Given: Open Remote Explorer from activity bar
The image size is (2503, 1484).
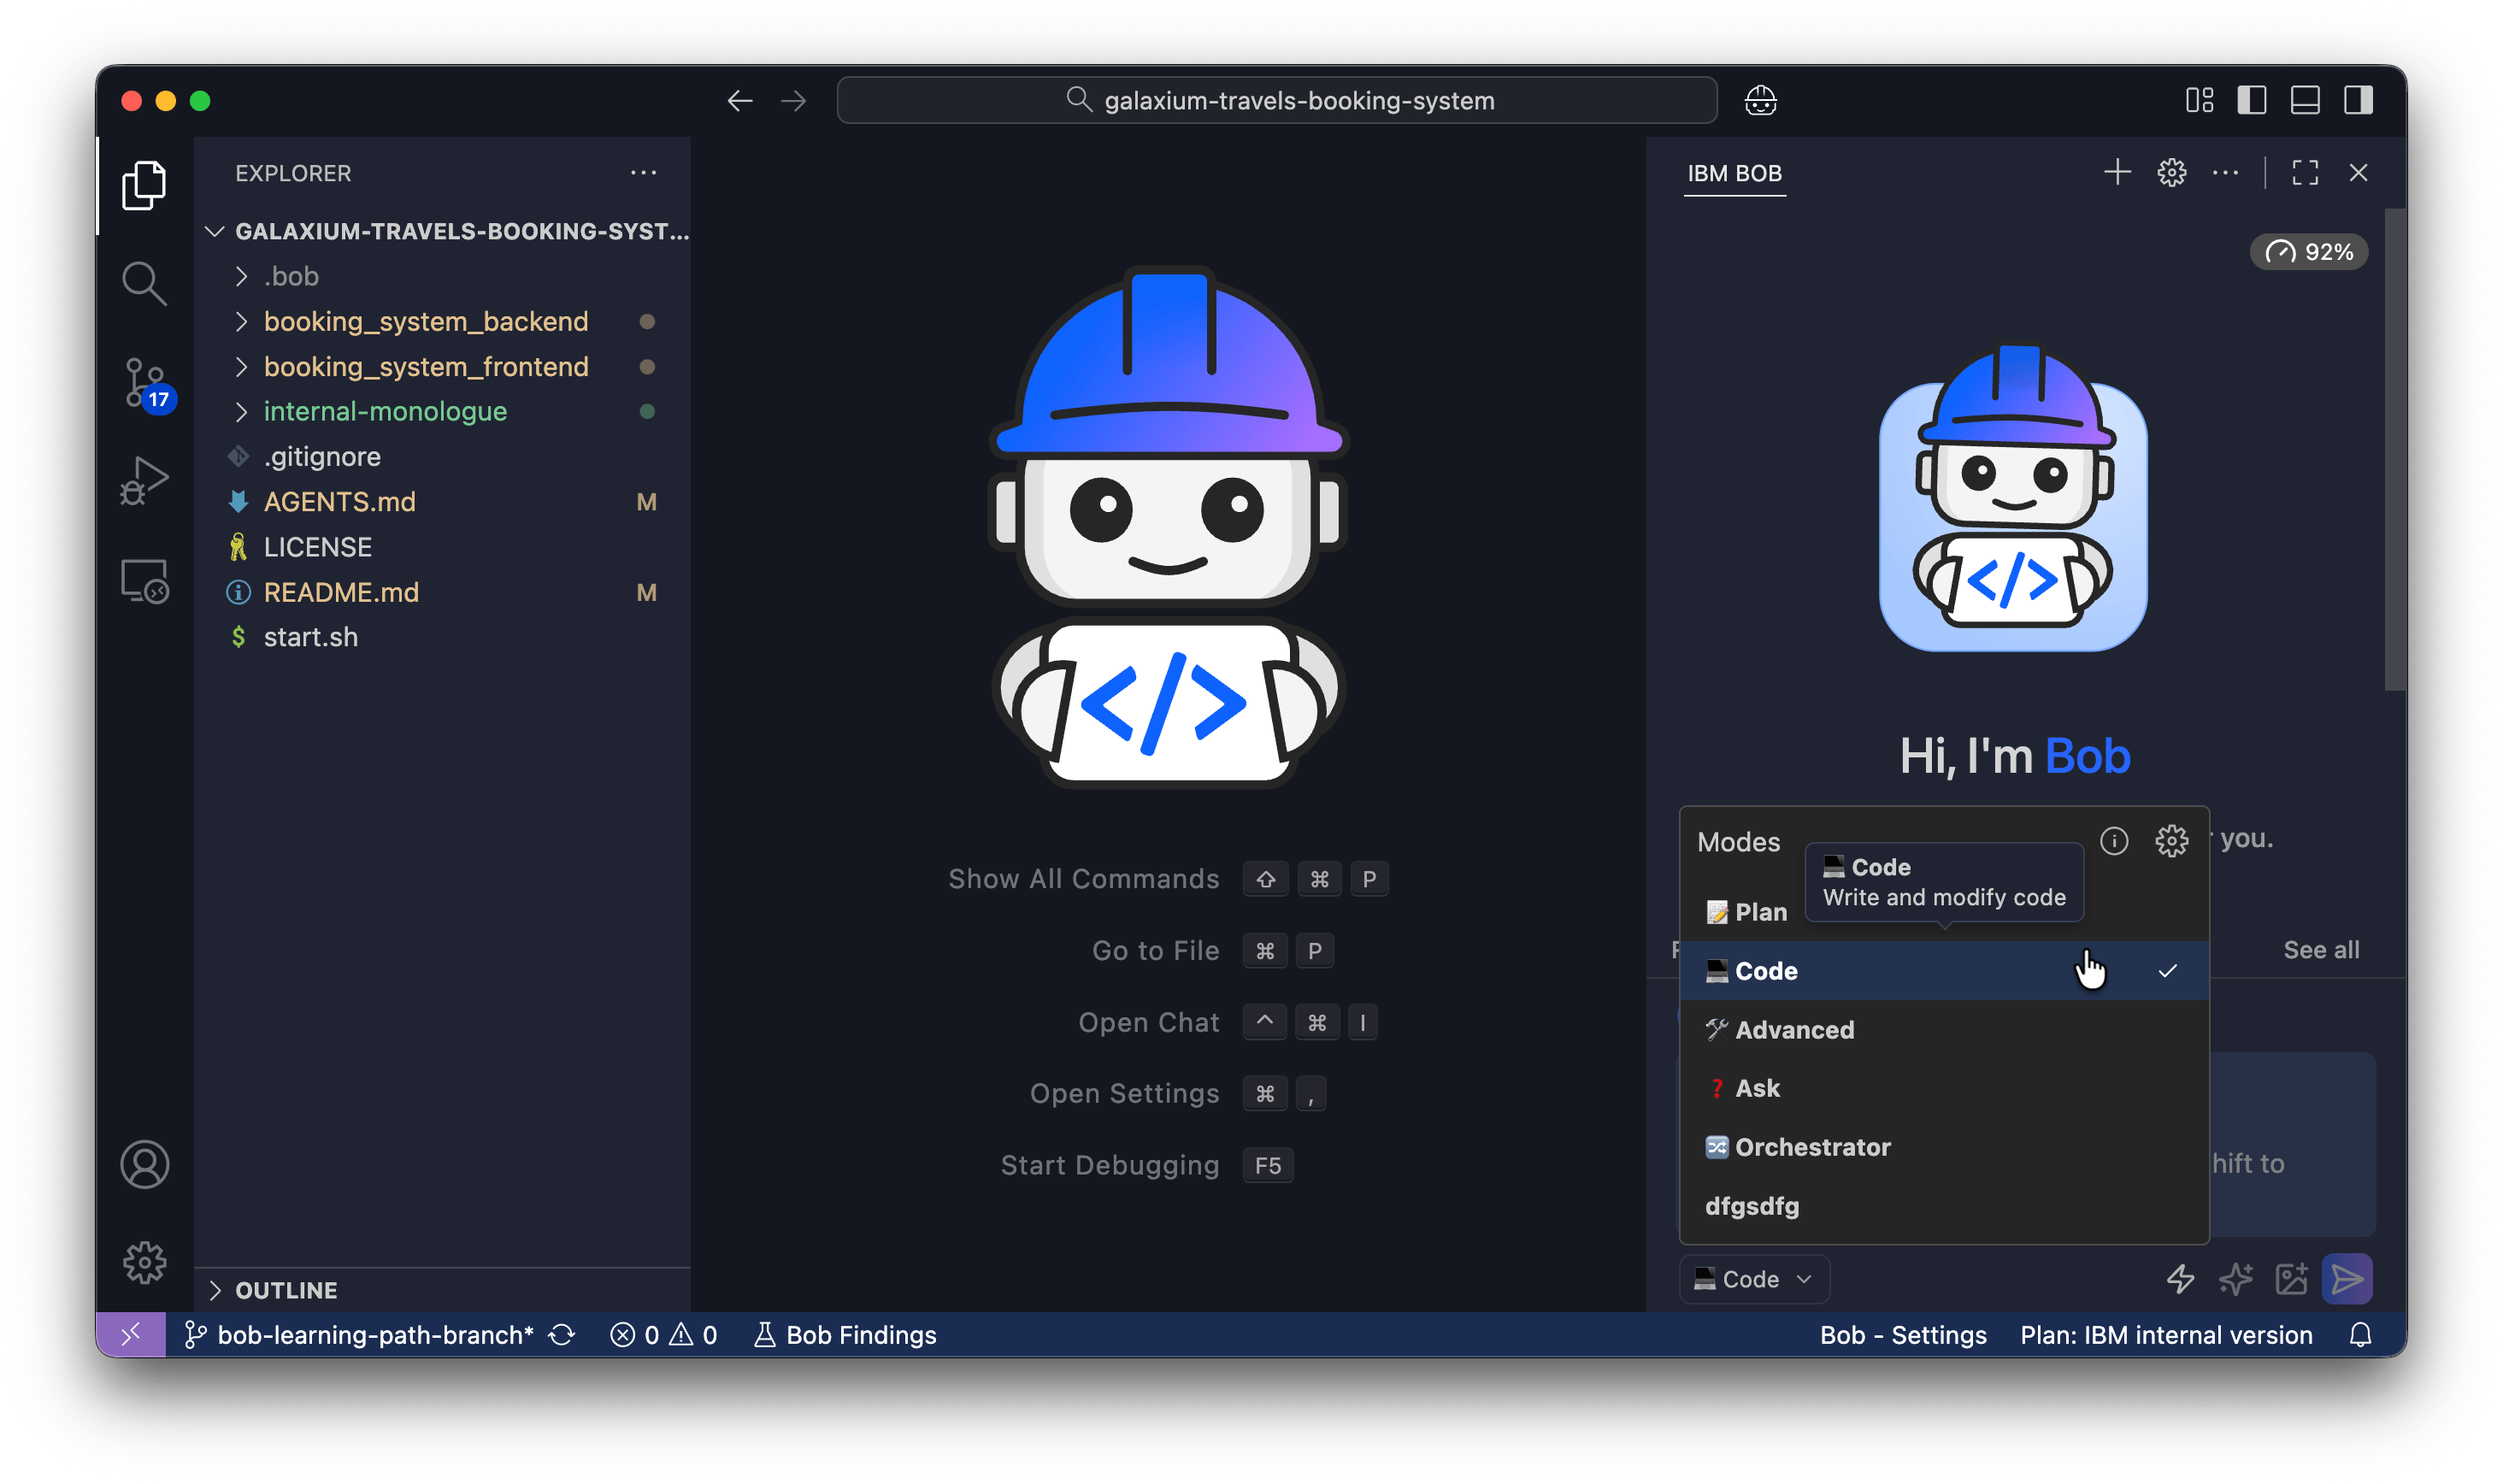Looking at the screenshot, I should tap(145, 580).
